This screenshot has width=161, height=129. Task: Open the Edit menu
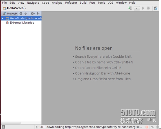12,3
